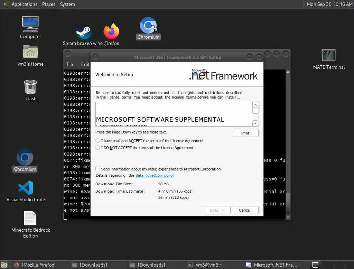The image size is (354, 269).
Task: Open the Trash desktop icon
Action: pos(30,90)
